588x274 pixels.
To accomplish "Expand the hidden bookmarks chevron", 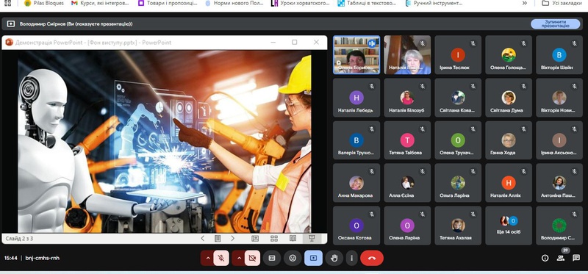I will tap(525, 4).
